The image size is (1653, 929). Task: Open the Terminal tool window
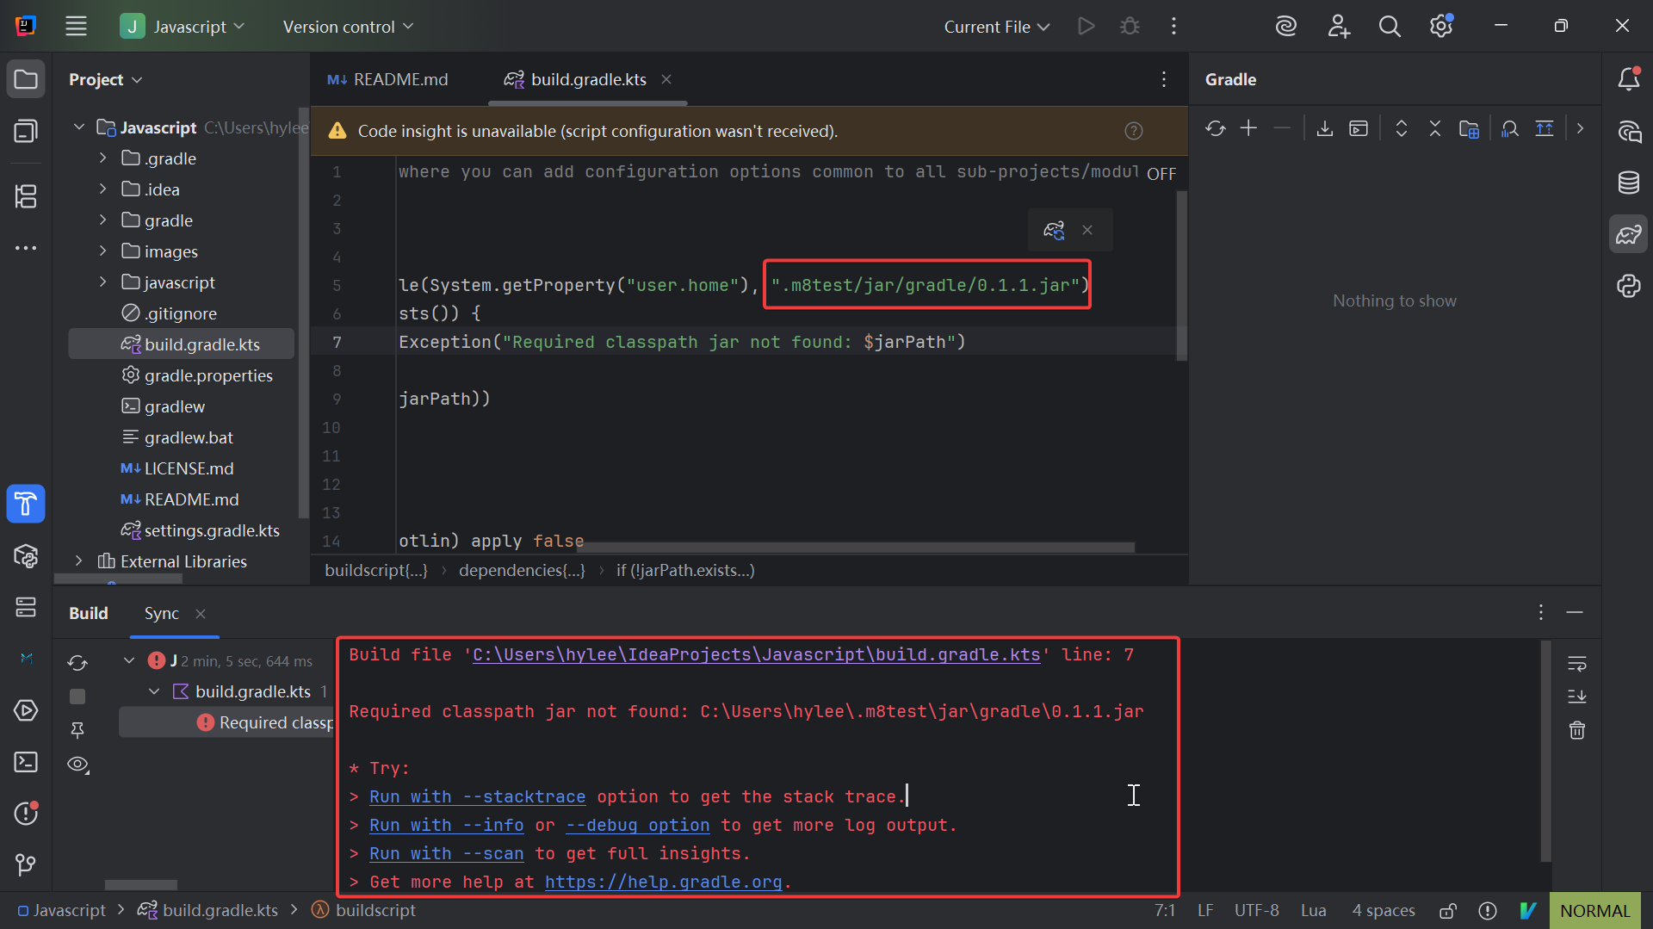pyautogui.click(x=26, y=762)
